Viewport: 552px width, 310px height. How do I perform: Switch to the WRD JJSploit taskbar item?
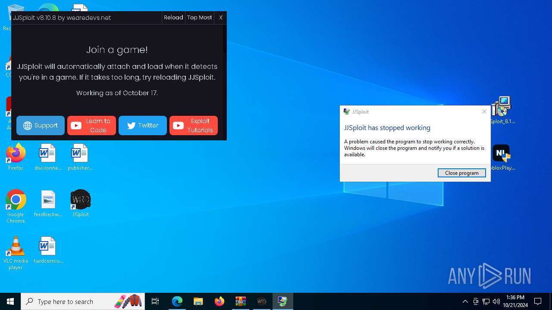[x=262, y=301]
